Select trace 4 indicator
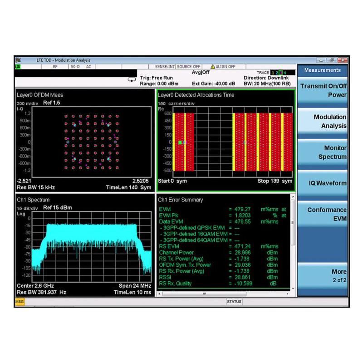The height and width of the screenshot is (363, 363). 285,73
